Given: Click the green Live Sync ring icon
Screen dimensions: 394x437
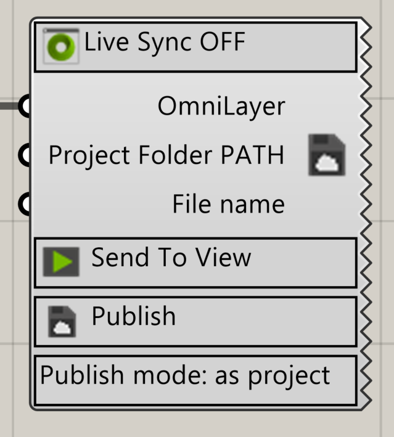Looking at the screenshot, I should pyautogui.click(x=61, y=46).
